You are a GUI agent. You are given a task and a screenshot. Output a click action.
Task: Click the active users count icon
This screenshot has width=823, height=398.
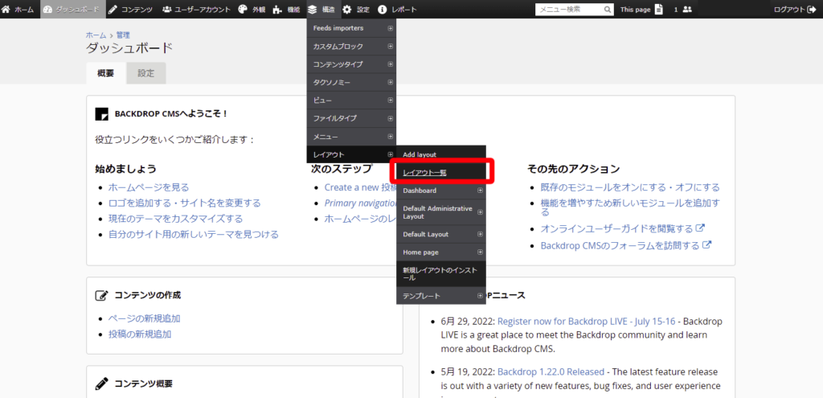point(687,10)
